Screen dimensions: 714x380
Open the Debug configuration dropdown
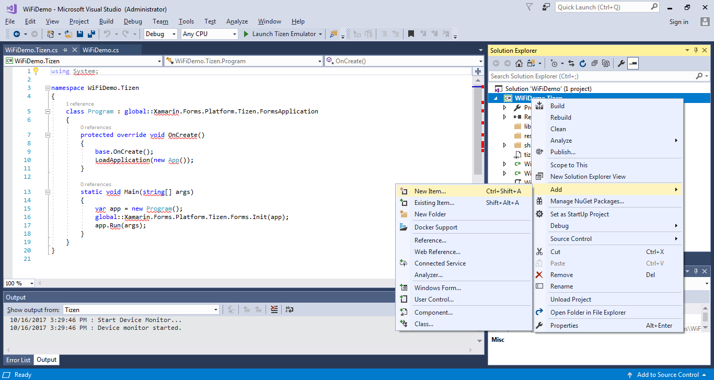tap(161, 34)
